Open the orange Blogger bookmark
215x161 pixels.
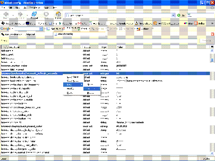coord(200,23)
